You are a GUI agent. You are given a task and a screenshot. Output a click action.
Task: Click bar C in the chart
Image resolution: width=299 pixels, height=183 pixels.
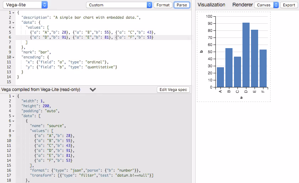coord(237,72)
